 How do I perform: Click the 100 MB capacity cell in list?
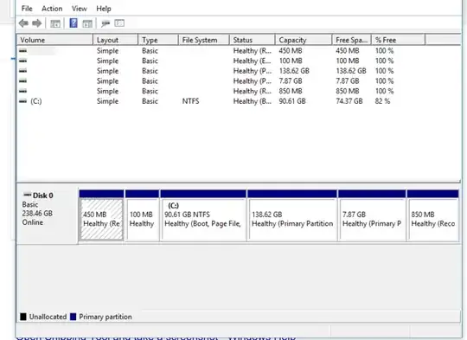pyautogui.click(x=291, y=61)
